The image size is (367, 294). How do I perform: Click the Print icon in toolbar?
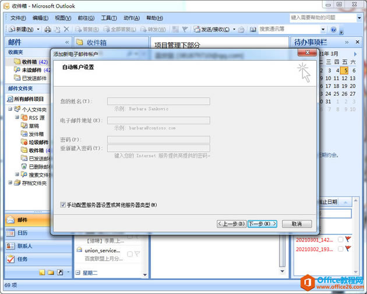point(48,29)
